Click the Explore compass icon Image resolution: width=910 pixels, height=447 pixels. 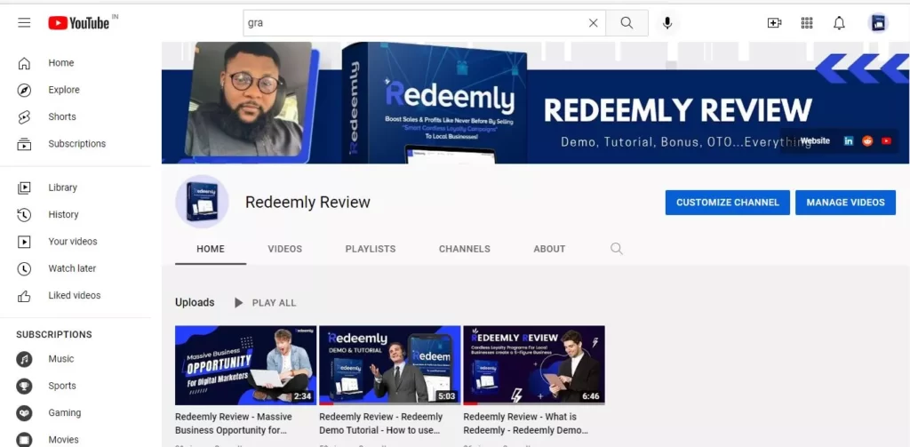click(x=24, y=90)
